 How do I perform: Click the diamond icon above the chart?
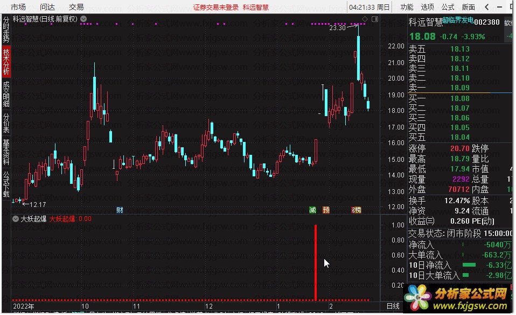pos(365,19)
